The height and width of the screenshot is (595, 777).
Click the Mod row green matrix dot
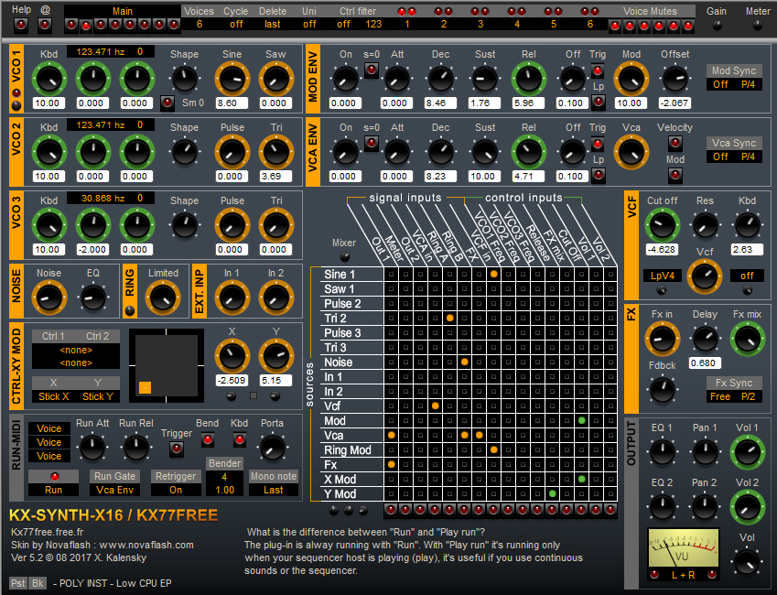click(x=582, y=420)
